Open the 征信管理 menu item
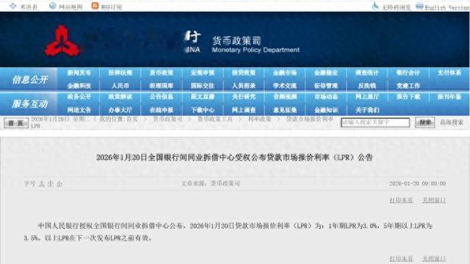 click(326, 86)
